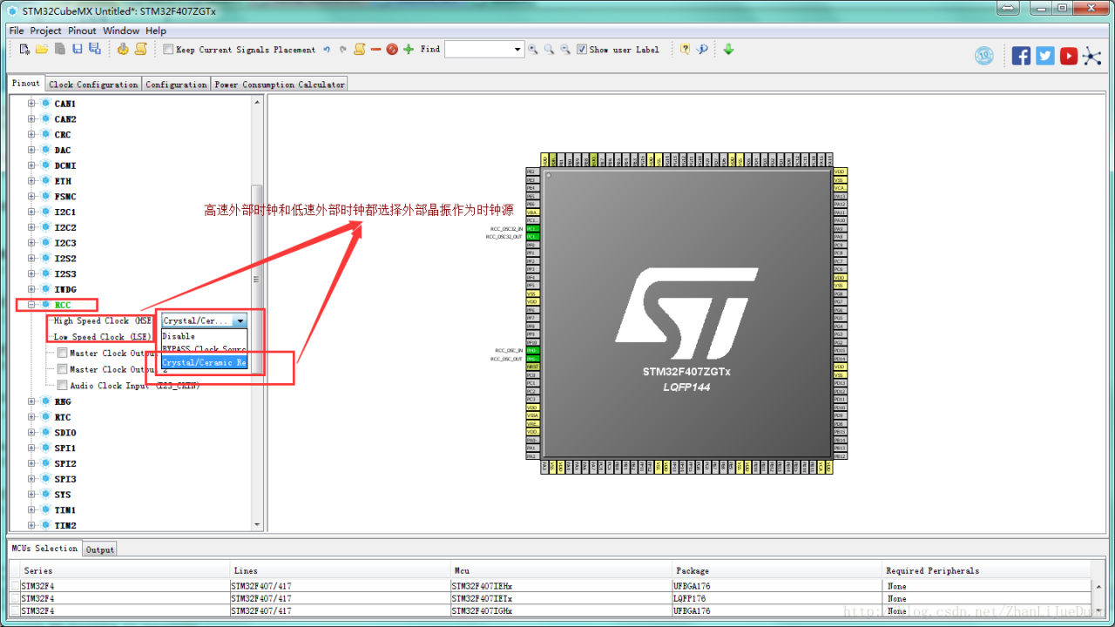Open the Help menu
Image resolution: width=1115 pixels, height=627 pixels.
click(156, 30)
